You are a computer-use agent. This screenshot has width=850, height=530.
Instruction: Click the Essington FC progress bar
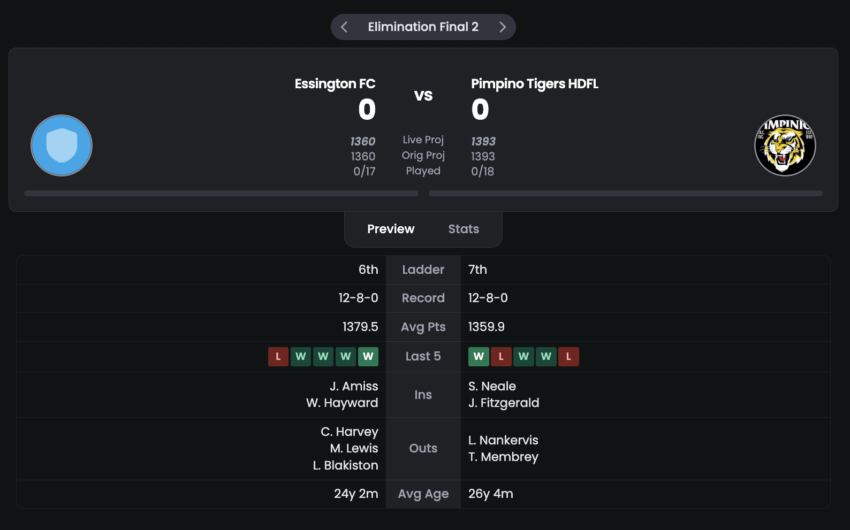click(221, 194)
